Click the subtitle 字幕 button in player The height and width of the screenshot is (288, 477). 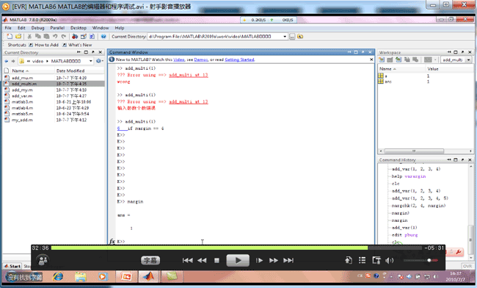pyautogui.click(x=150, y=260)
